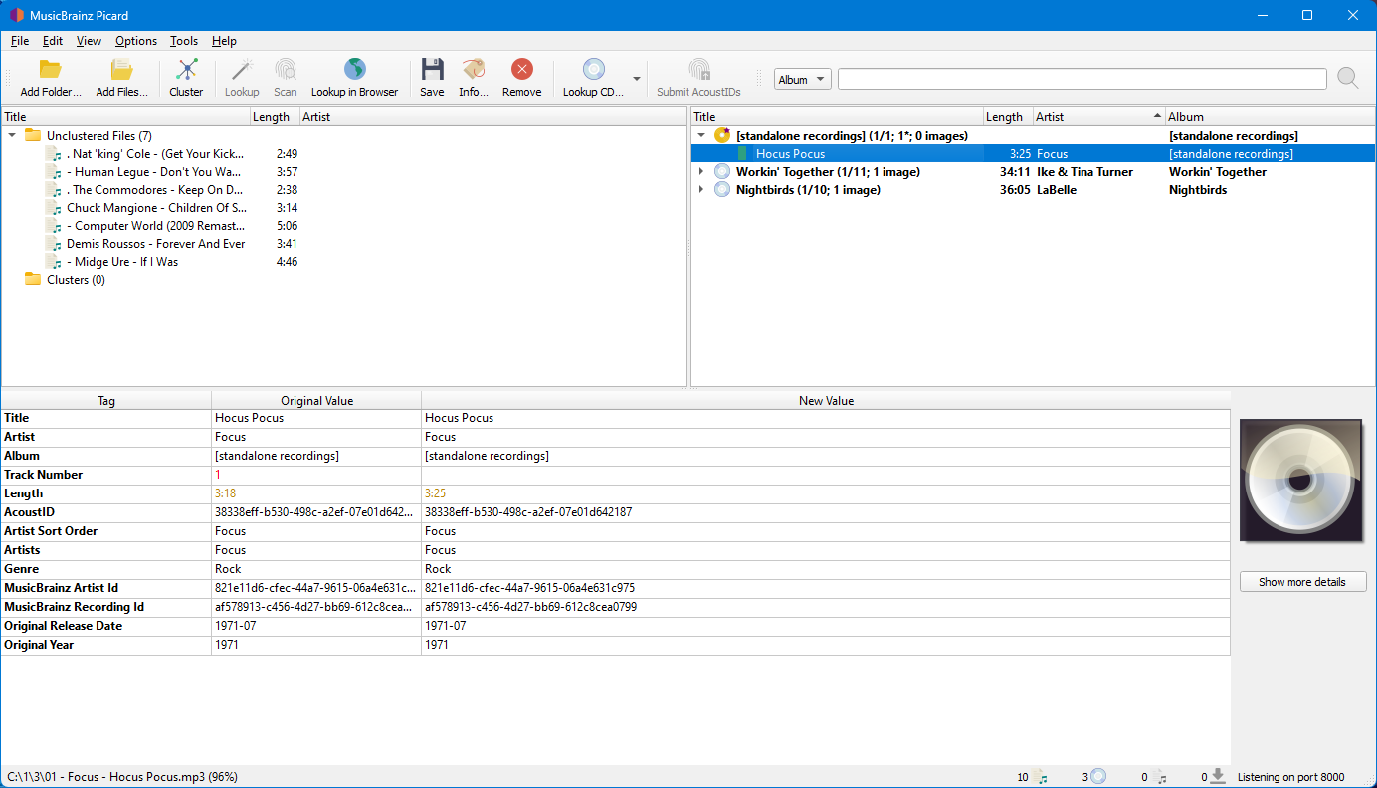The image size is (1377, 788).
Task: Open the Info tag icon
Action: (x=474, y=69)
